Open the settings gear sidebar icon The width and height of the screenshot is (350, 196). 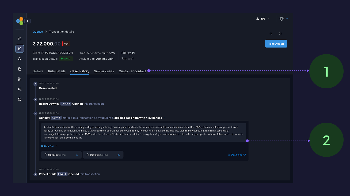(20, 99)
